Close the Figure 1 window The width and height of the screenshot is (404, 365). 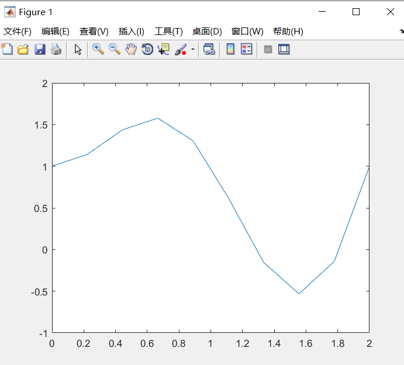(391, 12)
